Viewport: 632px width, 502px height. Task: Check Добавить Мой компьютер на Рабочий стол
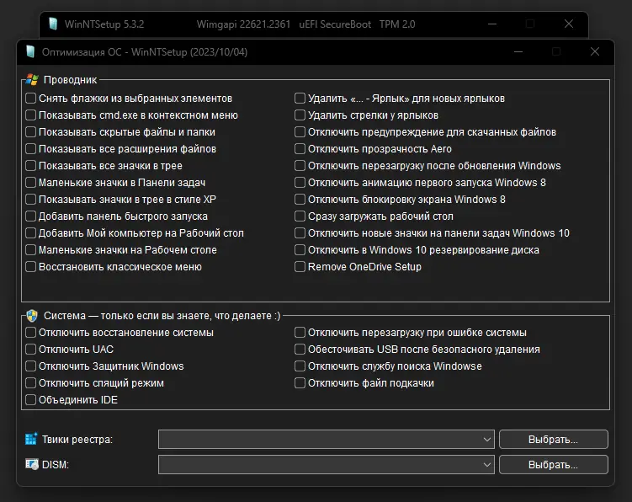[30, 232]
